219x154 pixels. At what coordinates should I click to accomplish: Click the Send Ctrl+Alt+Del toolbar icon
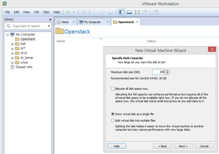click(x=84, y=12)
